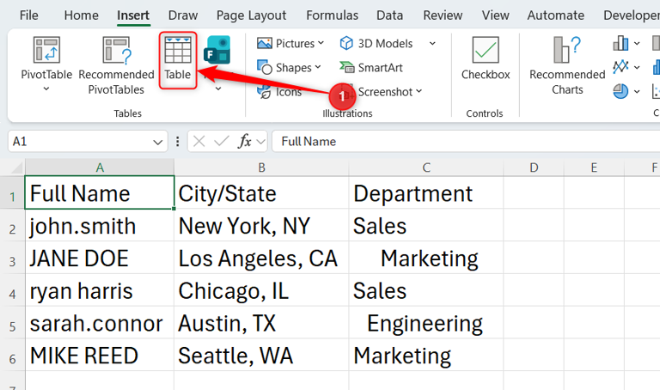
Task: Open the 3D Models dropdown chevron
Action: click(x=432, y=43)
